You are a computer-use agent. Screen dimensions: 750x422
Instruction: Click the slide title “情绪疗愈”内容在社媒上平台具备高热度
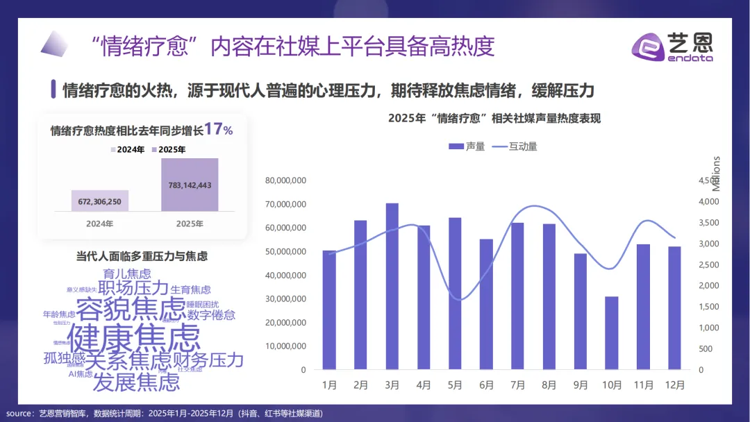pos(293,46)
